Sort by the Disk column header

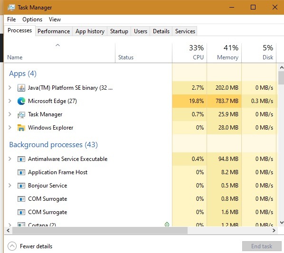click(x=259, y=53)
